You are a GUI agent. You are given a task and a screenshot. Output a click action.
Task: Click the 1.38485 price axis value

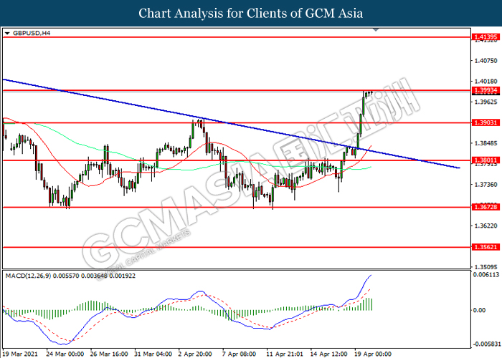[486, 143]
